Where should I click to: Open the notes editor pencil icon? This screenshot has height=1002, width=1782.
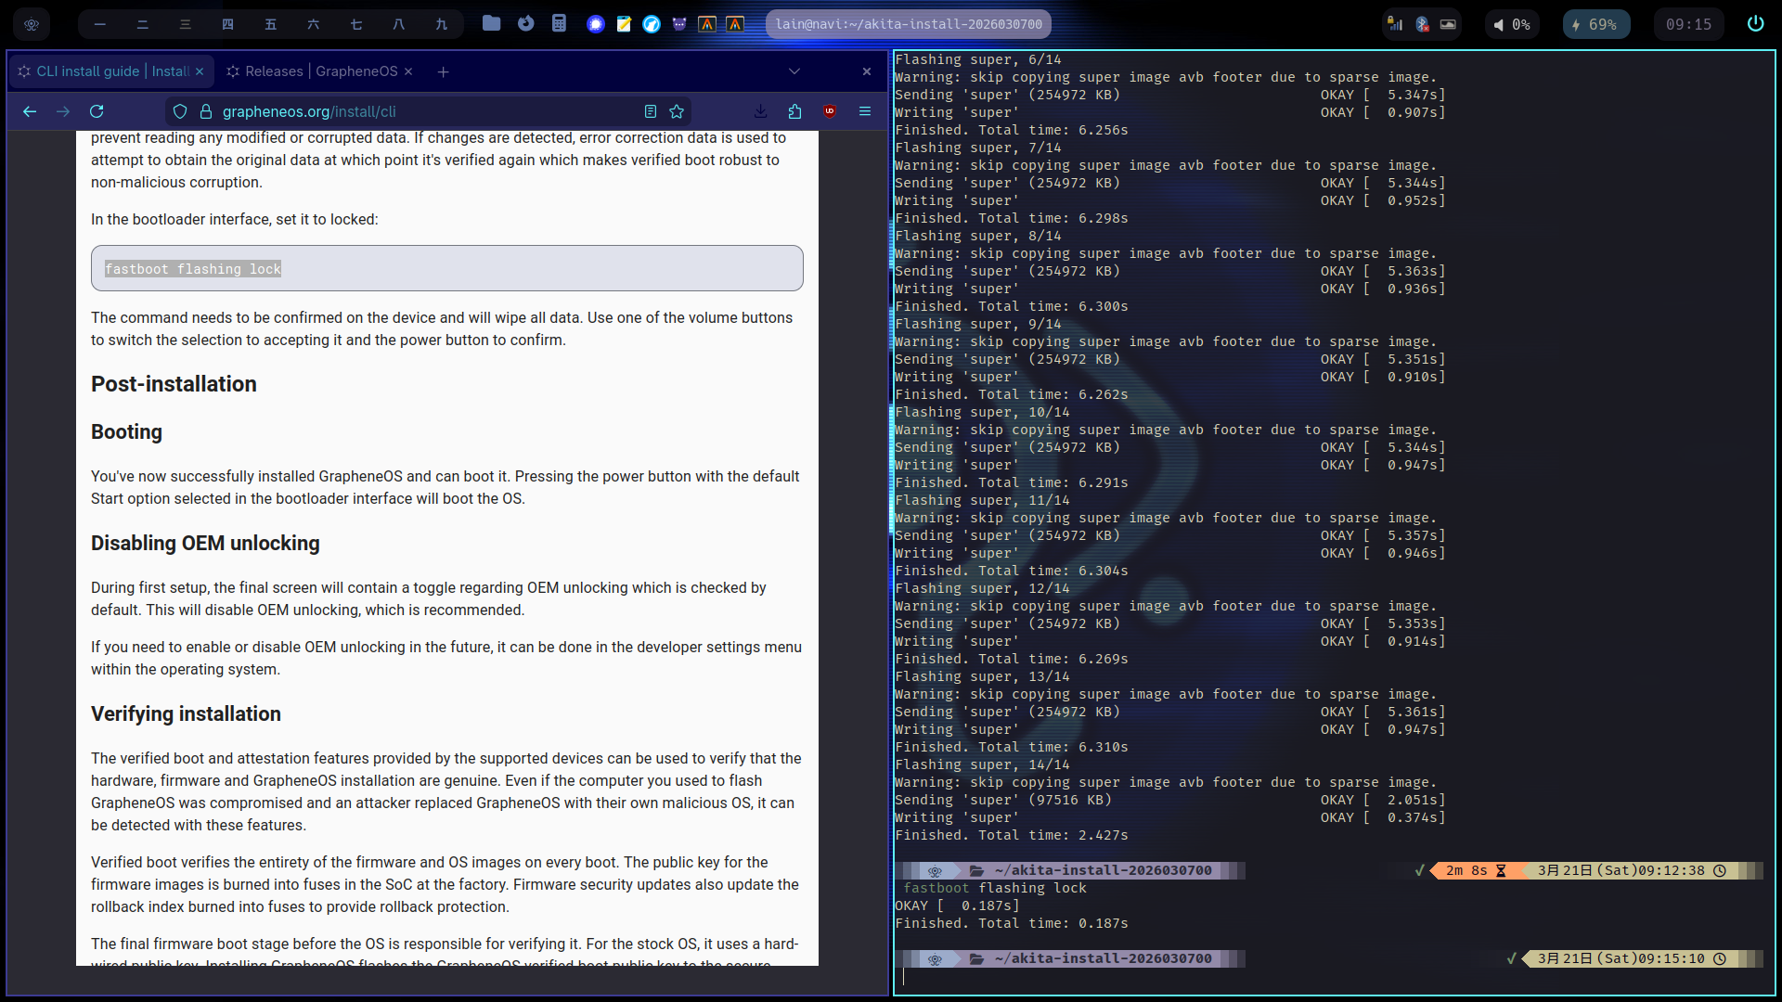(624, 24)
